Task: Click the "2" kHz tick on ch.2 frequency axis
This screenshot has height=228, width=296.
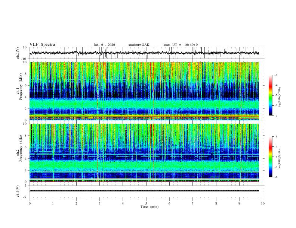Action: coord(26,170)
